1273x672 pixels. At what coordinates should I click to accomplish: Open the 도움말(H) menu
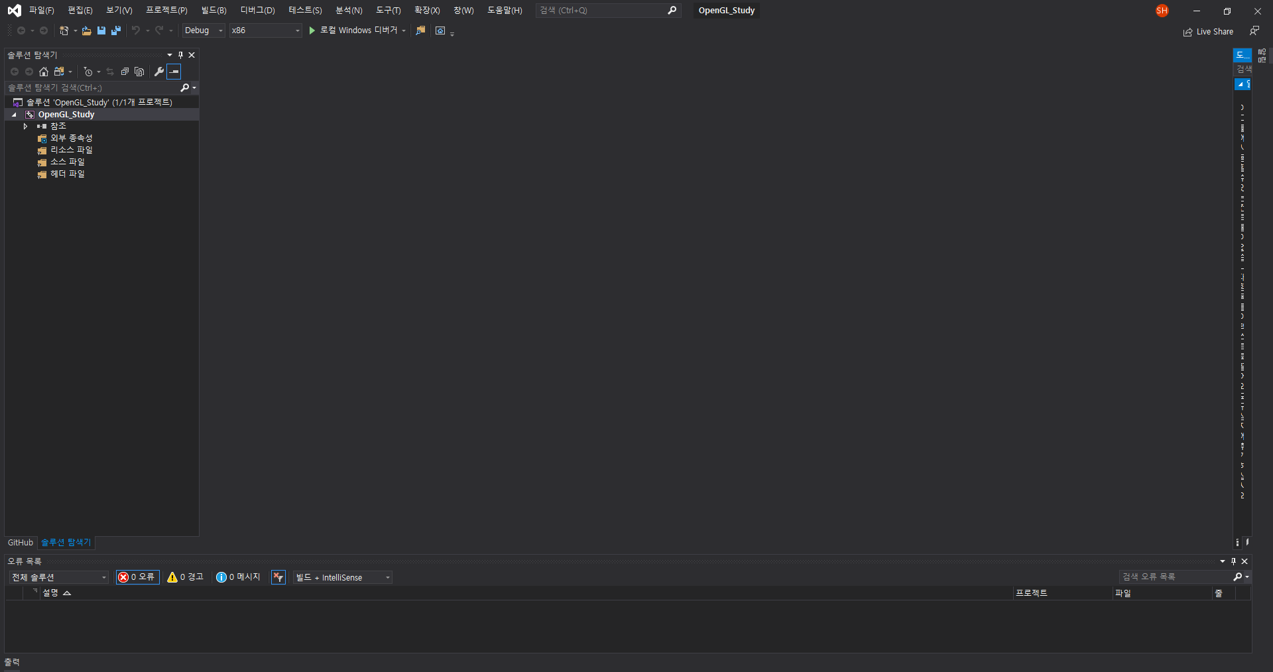click(505, 11)
